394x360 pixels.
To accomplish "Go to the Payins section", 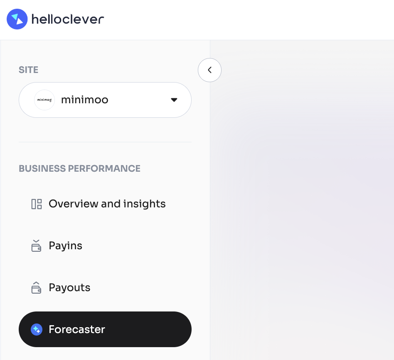I will tap(65, 246).
